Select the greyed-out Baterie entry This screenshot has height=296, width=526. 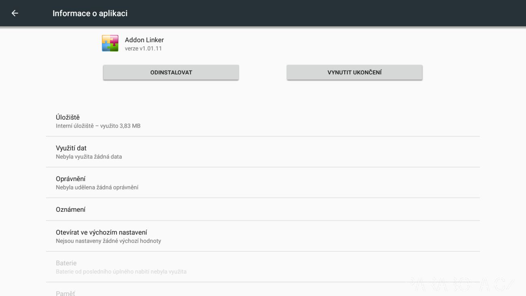(x=263, y=267)
